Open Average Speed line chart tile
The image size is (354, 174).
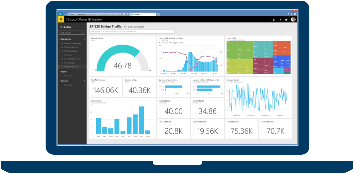click(259, 97)
